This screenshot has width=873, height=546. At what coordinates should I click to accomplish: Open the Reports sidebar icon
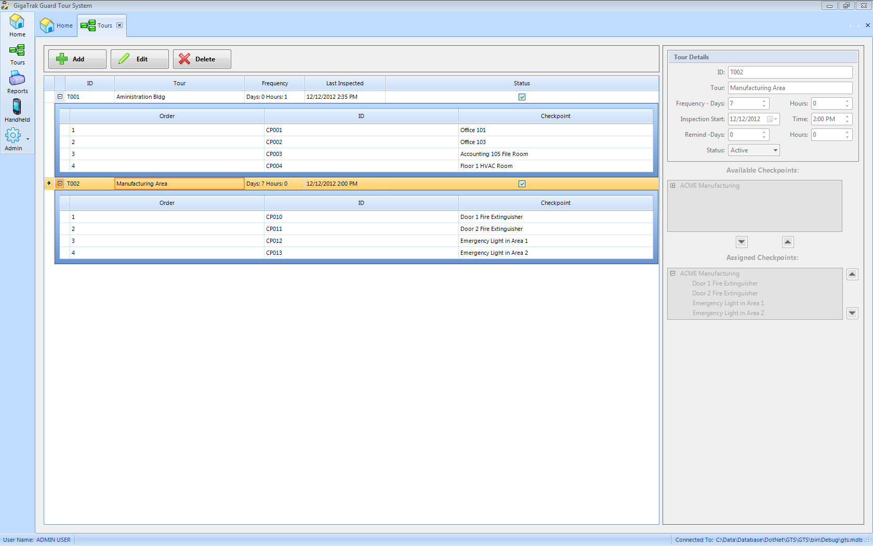pos(17,83)
